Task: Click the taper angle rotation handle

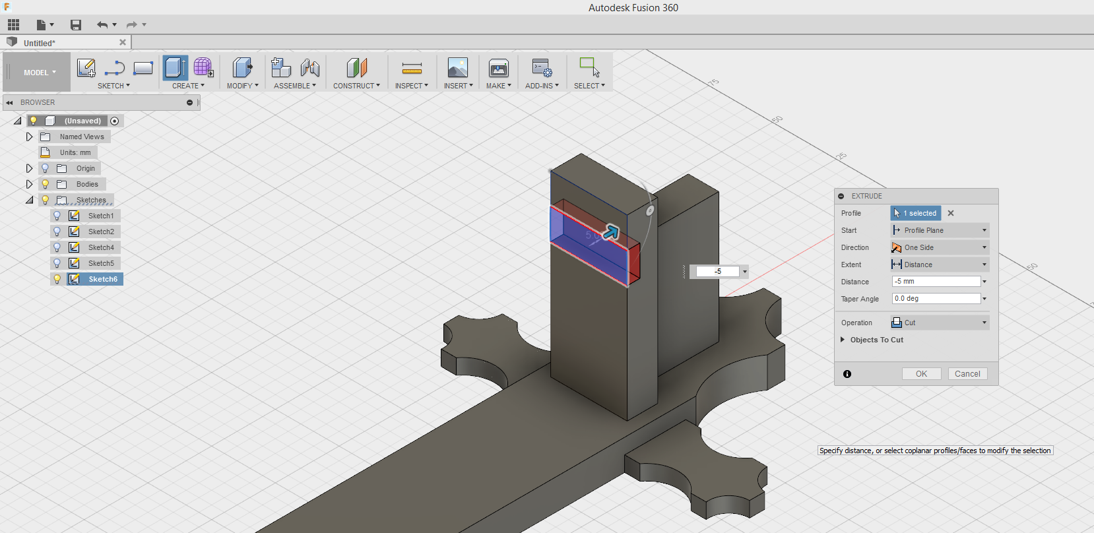Action: point(650,210)
